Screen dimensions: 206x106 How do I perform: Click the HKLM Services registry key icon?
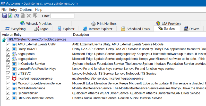click(x=4, y=40)
